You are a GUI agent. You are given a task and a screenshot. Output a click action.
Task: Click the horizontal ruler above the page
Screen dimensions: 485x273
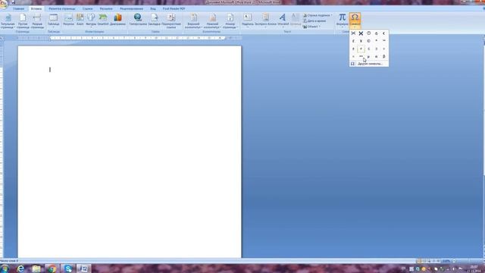tap(138, 38)
